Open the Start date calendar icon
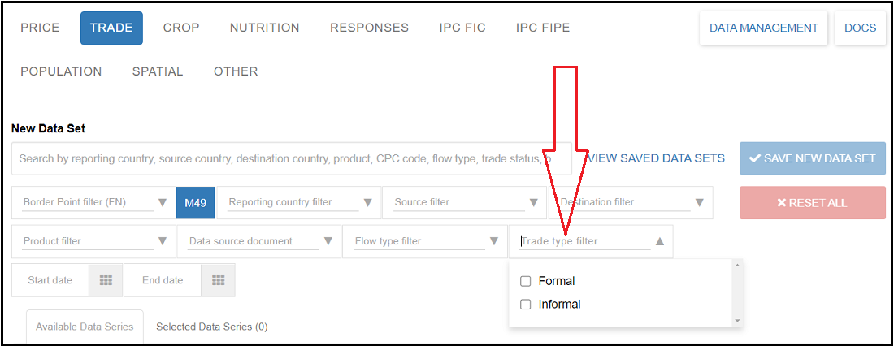The height and width of the screenshot is (346, 894). (106, 280)
